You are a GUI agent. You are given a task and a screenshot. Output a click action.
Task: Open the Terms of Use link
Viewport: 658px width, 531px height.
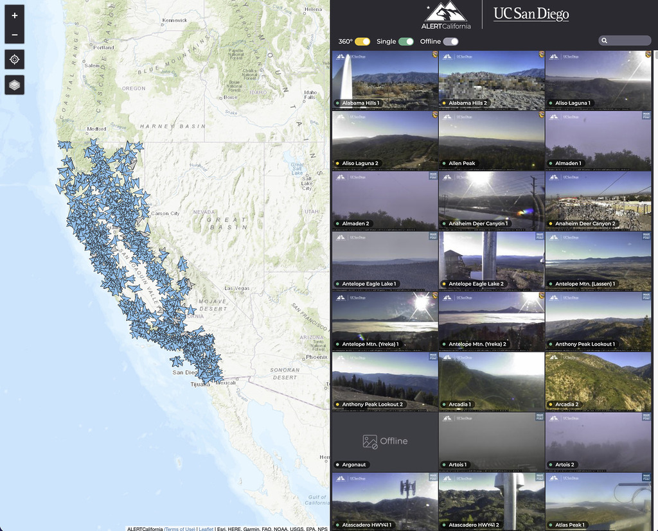pos(179,528)
